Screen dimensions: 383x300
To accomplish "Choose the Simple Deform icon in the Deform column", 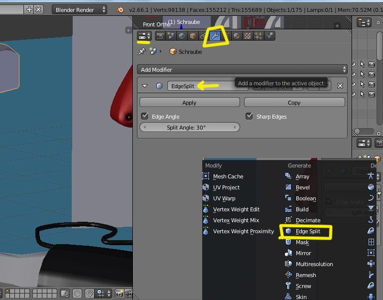I will coord(371,275).
